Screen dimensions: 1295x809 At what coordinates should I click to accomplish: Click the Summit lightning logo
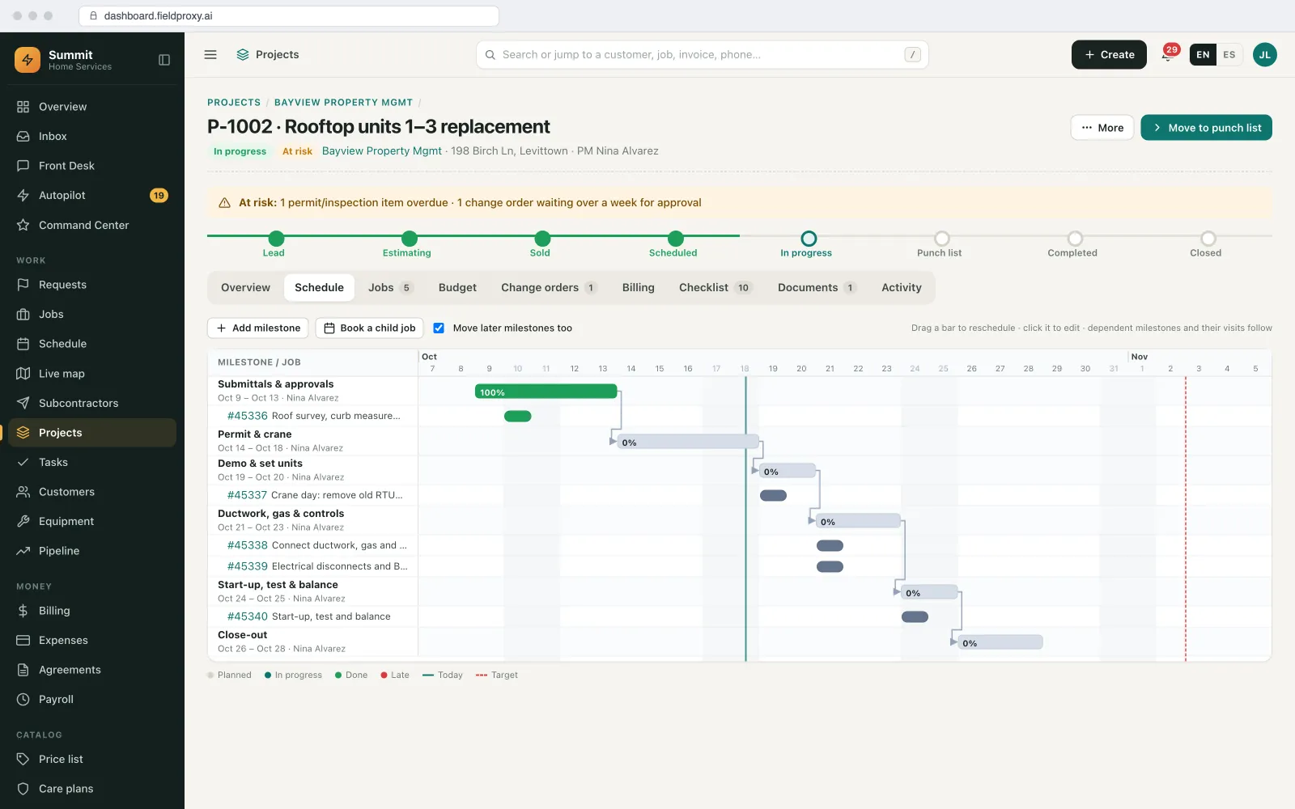[28, 60]
